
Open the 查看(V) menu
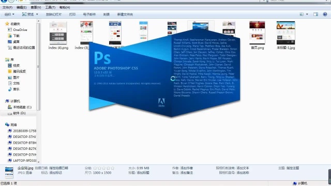click(36, 7)
